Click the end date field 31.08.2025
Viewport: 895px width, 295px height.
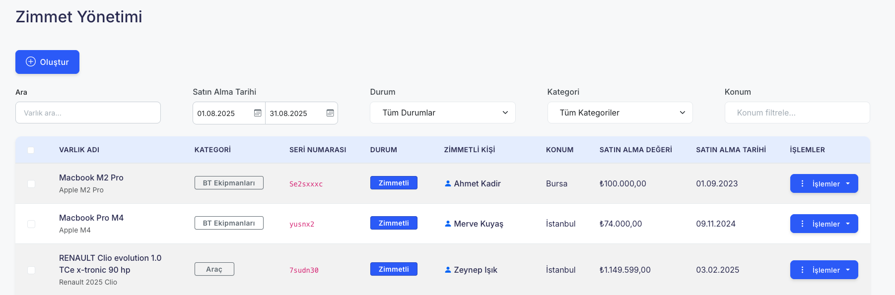pos(301,113)
